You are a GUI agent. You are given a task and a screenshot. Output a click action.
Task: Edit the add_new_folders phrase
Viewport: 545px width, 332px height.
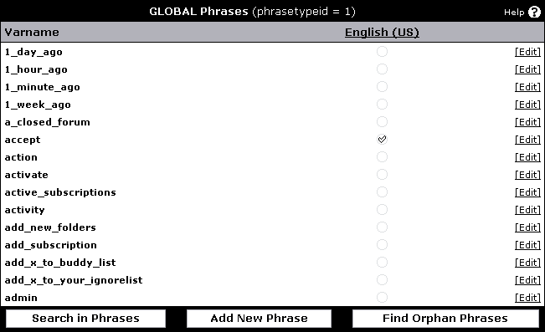527,227
